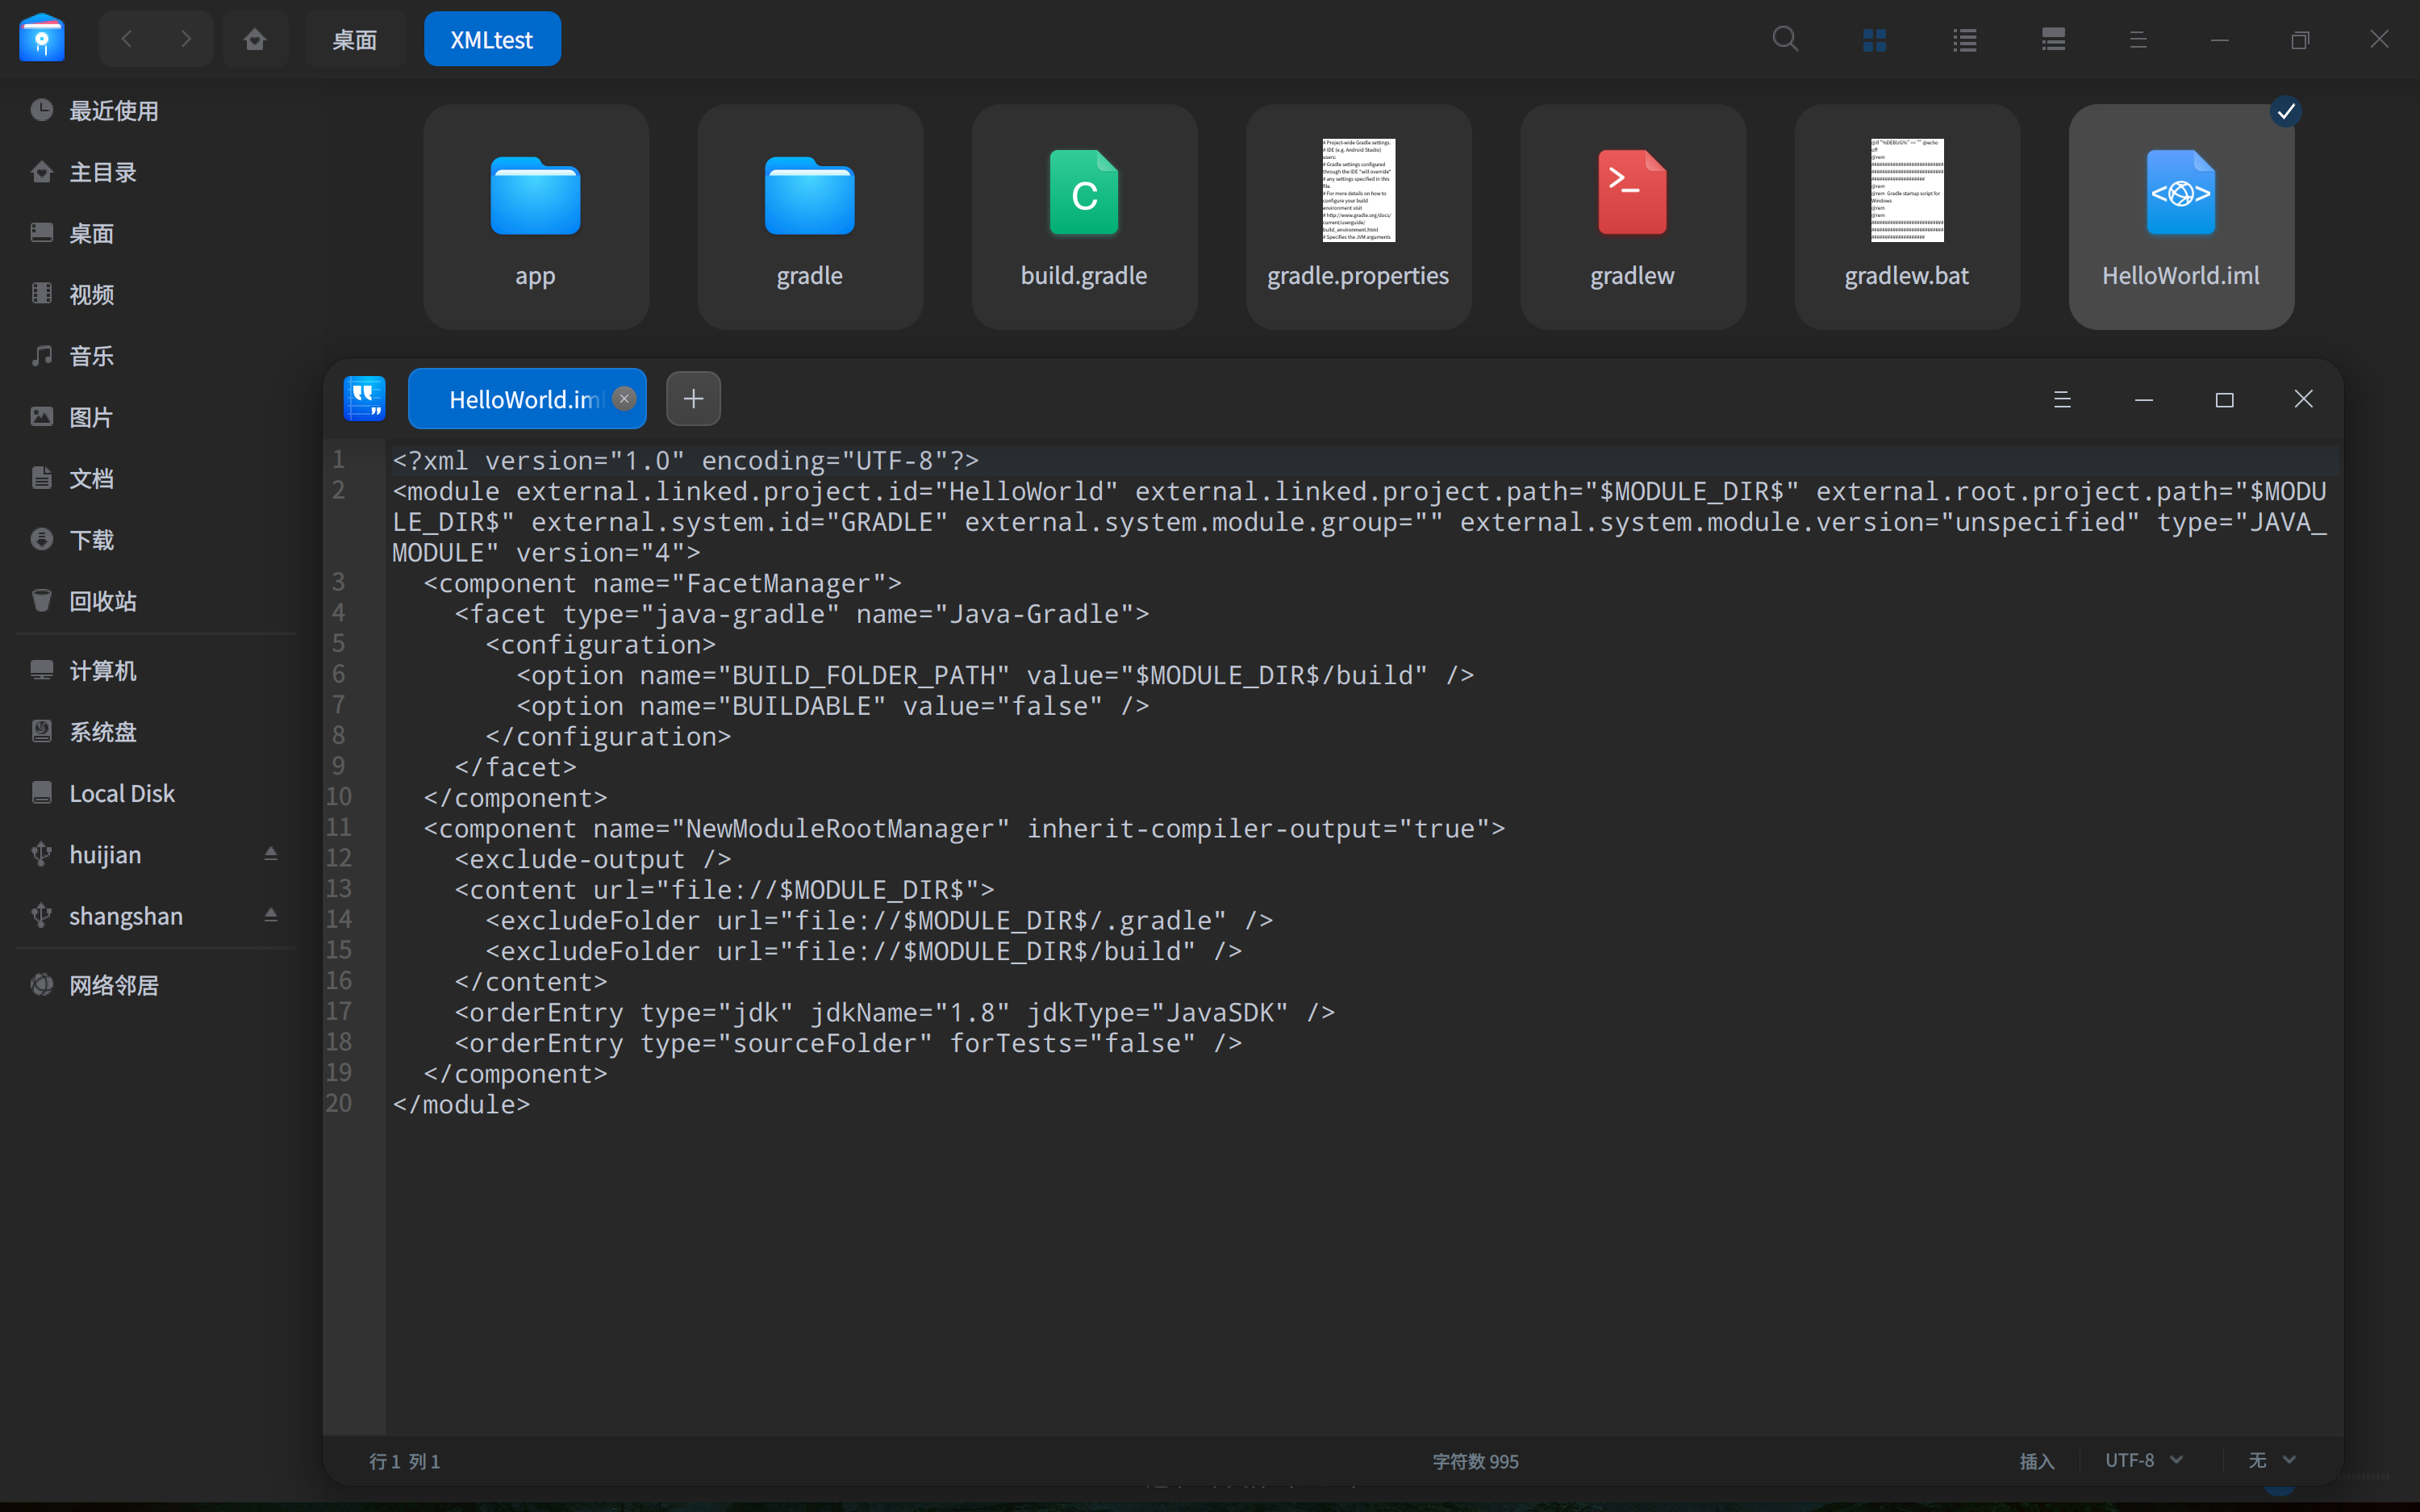The width and height of the screenshot is (2420, 1512).
Task: Open the text editor hamburger menu
Action: 2061,400
